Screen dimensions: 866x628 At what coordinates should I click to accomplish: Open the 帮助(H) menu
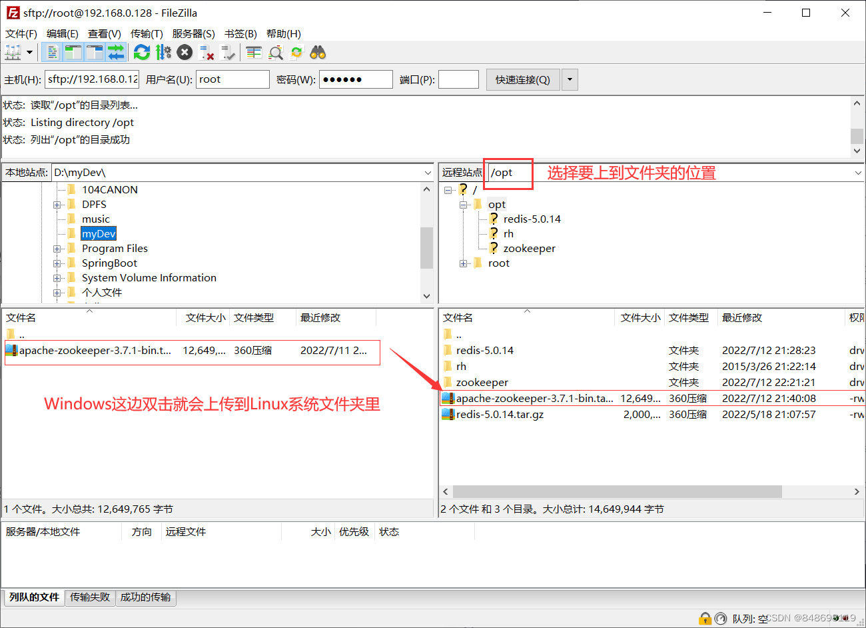click(283, 33)
